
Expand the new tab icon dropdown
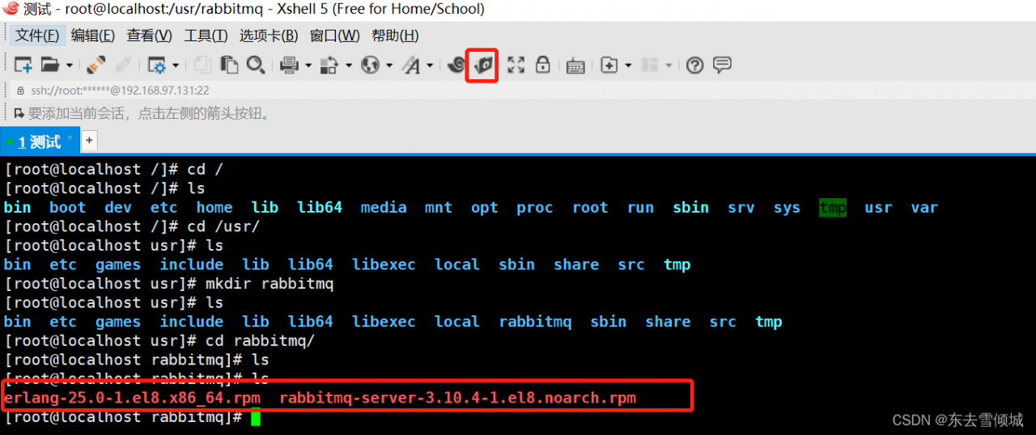pyautogui.click(x=628, y=66)
